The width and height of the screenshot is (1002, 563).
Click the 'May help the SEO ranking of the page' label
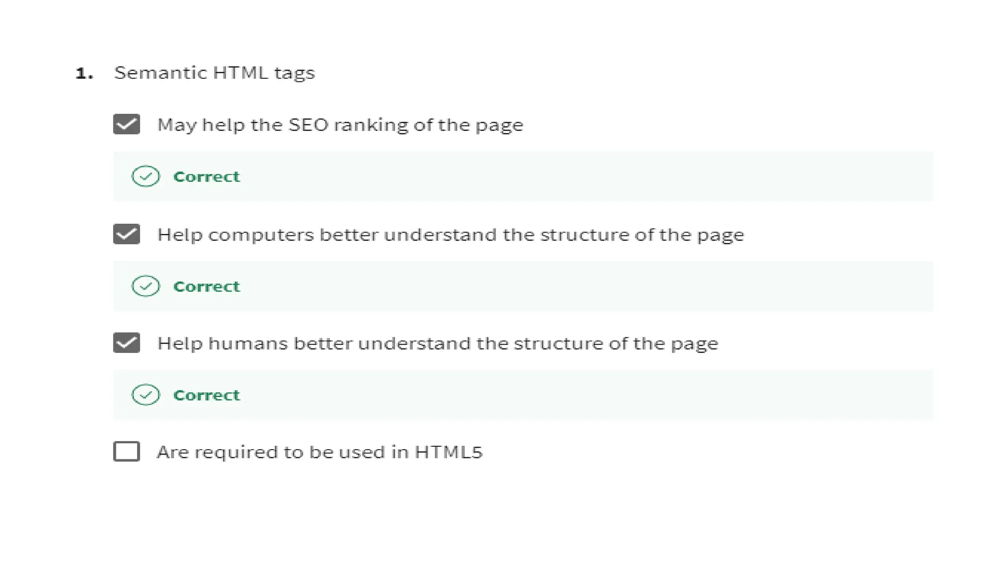click(x=340, y=125)
